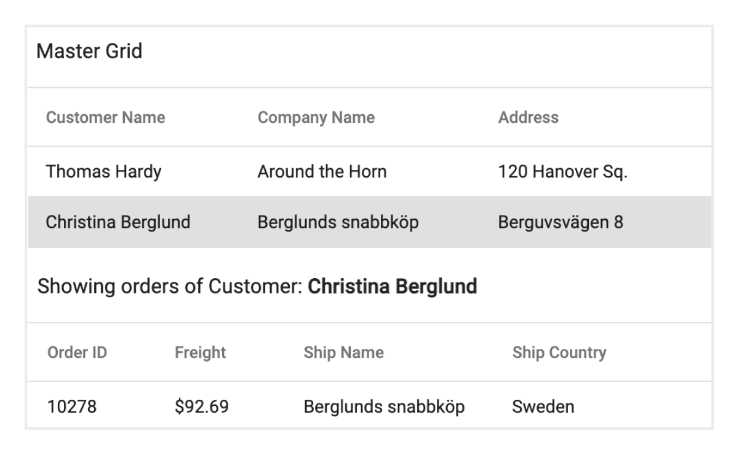Click the Sweden ship country cell
The image size is (739, 455).
pyautogui.click(x=543, y=406)
